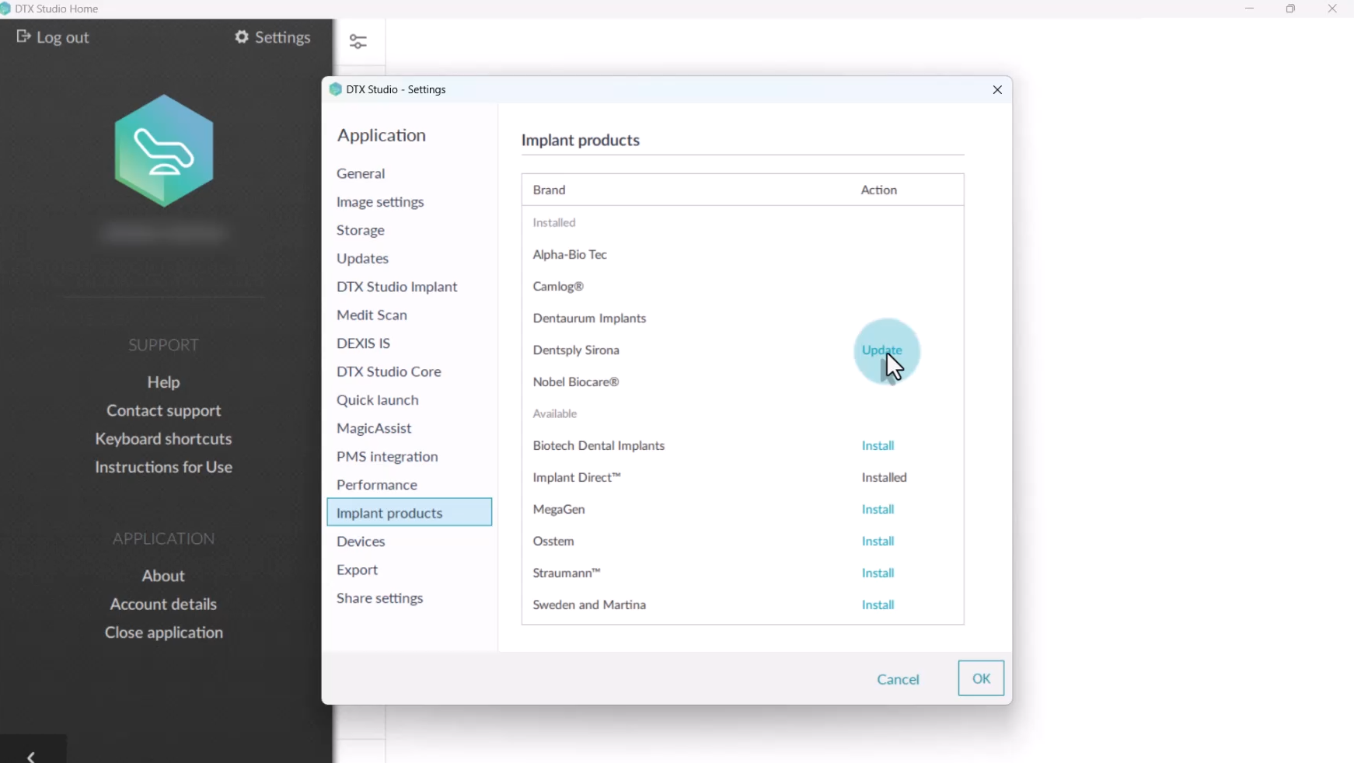Image resolution: width=1354 pixels, height=763 pixels.
Task: Open the Devices settings page
Action: click(x=361, y=542)
